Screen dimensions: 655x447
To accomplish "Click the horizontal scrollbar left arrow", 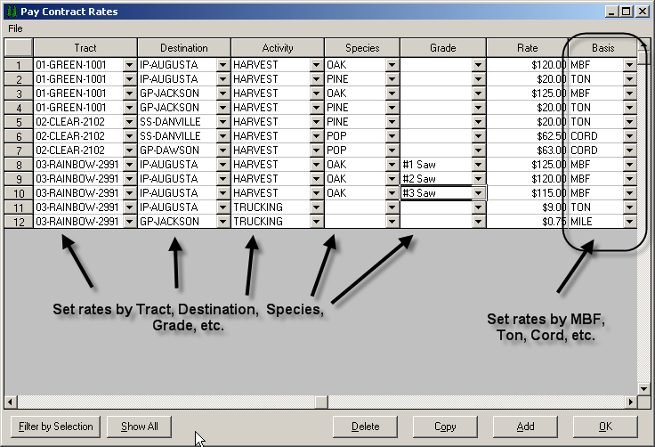I will pos(11,402).
